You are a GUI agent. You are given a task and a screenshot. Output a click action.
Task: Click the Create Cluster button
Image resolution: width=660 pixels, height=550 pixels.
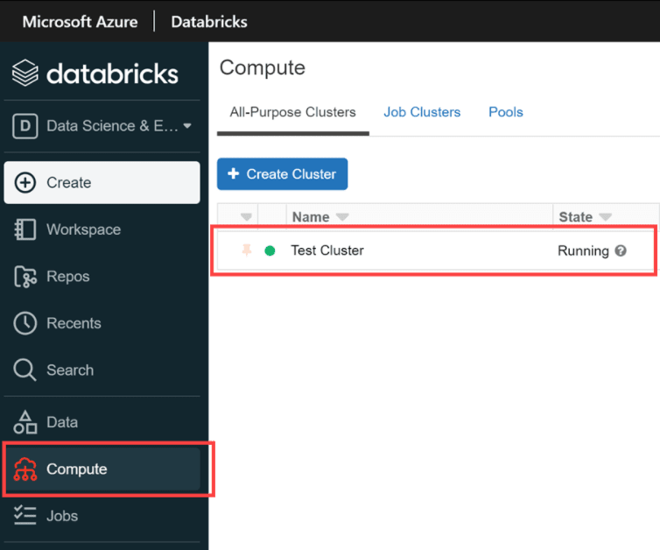(x=282, y=174)
